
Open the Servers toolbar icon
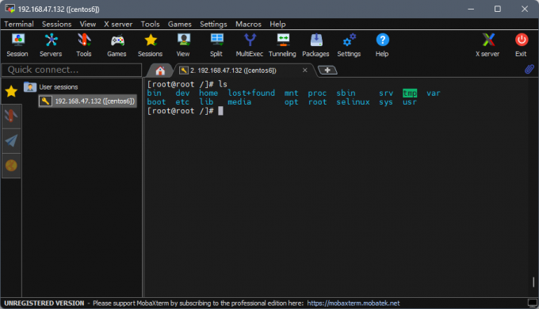tap(51, 45)
